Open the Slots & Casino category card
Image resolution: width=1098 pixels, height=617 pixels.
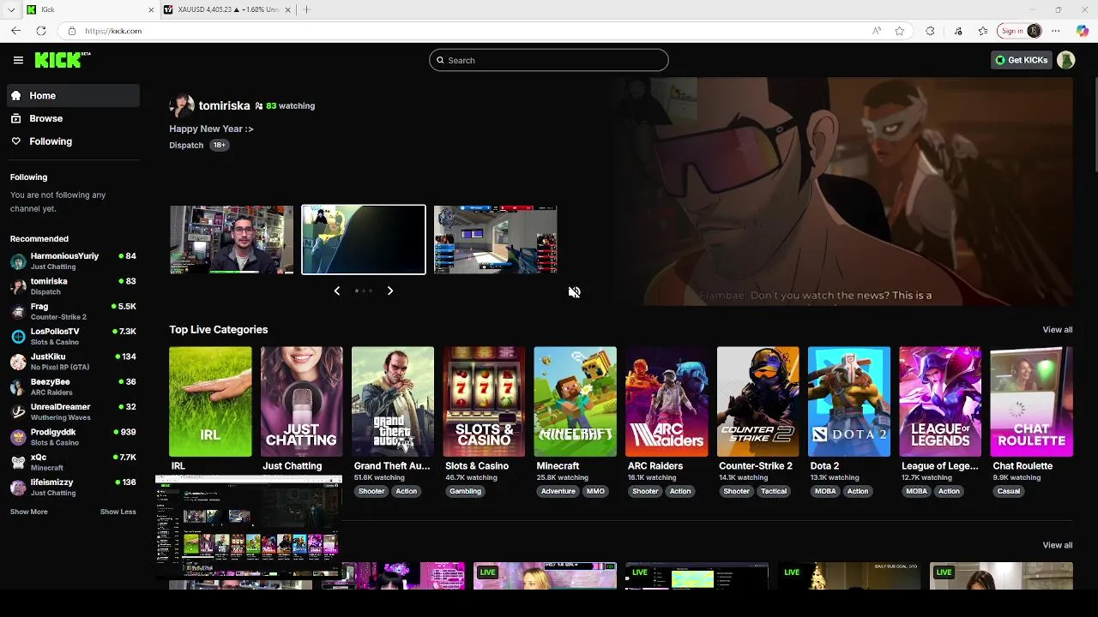point(484,402)
